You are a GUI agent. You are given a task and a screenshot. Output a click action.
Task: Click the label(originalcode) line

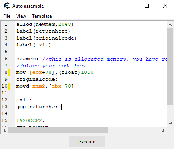click(x=46, y=38)
